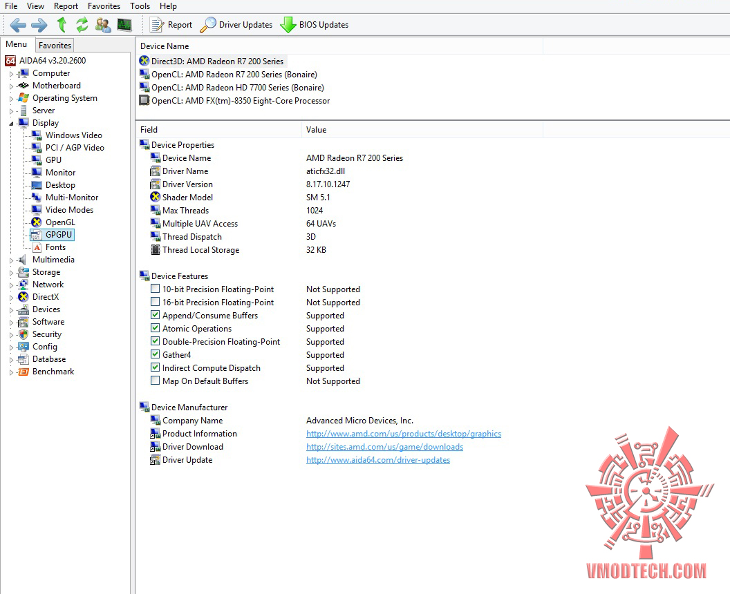The image size is (730, 594).
Task: Open the OpenGL item icon
Action: coord(37,222)
